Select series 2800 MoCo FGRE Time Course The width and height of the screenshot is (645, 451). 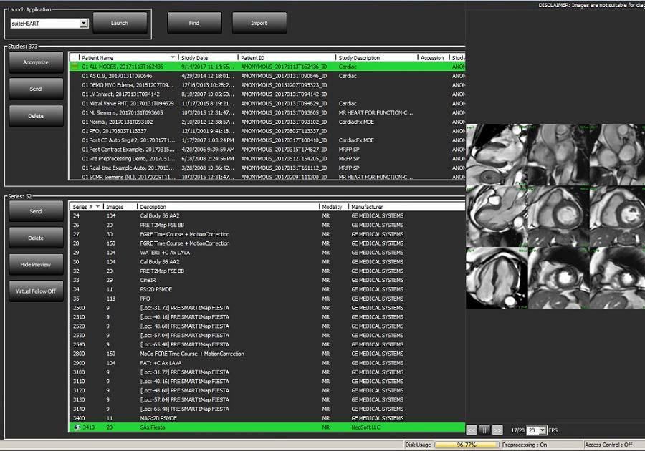pyautogui.click(x=267, y=354)
